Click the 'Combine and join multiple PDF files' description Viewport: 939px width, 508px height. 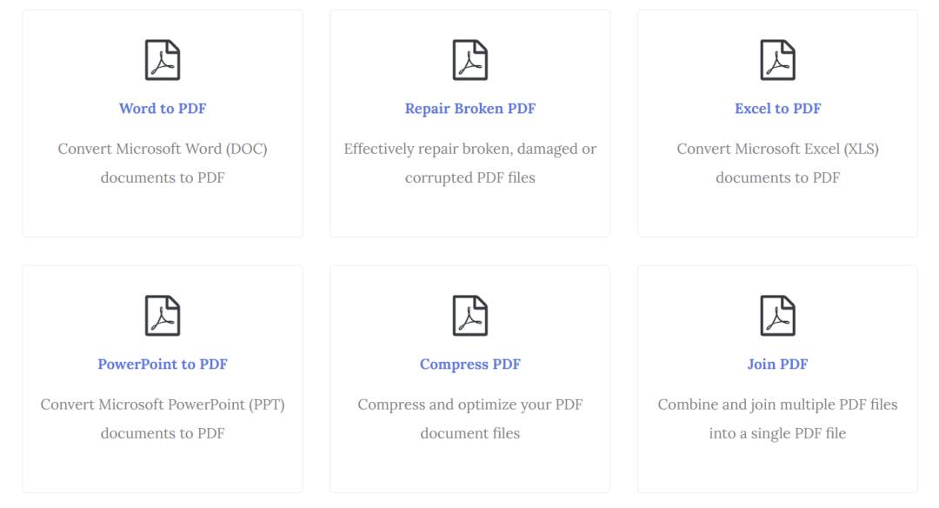[778, 404]
